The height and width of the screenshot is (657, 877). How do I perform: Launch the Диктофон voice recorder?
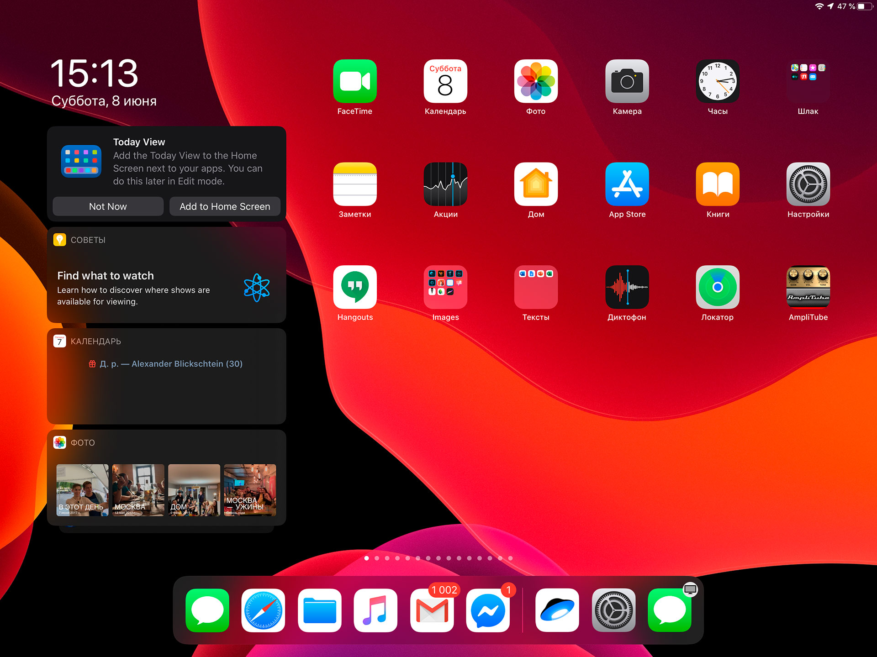click(x=627, y=287)
